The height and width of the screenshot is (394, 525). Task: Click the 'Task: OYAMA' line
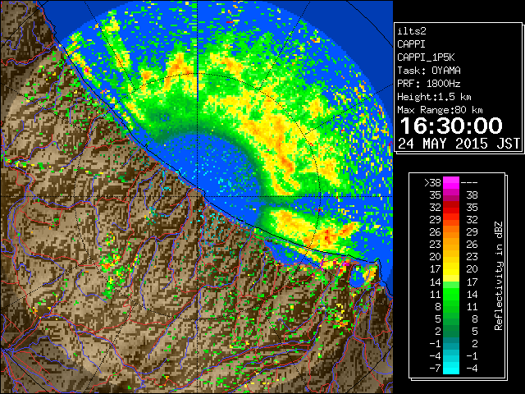(x=429, y=71)
